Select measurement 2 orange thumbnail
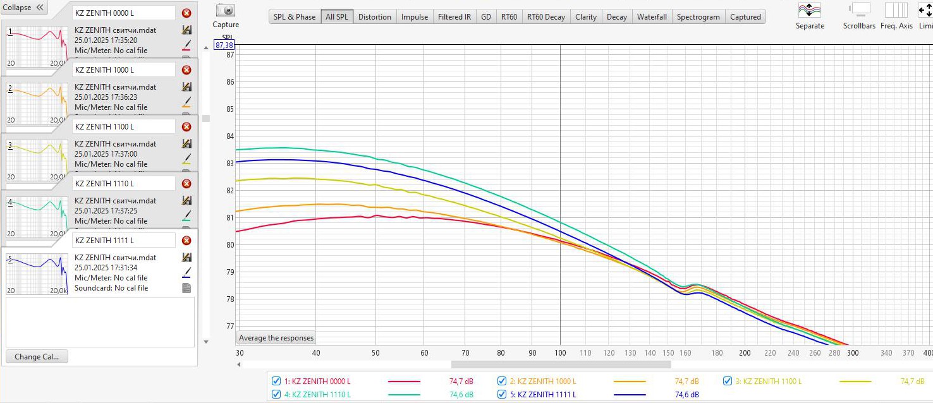 click(x=37, y=103)
